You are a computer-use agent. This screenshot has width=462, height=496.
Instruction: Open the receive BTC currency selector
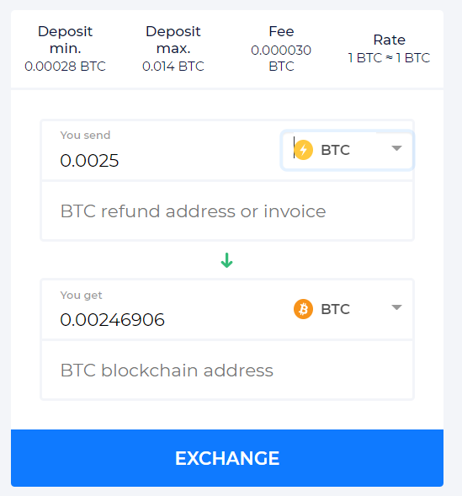(x=348, y=309)
